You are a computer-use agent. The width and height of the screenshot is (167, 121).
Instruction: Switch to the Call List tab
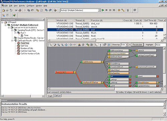[x=57, y=96]
